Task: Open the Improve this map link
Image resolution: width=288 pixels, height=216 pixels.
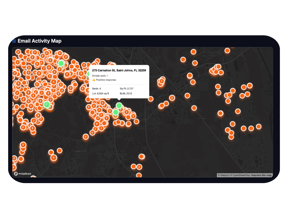Action: click(261, 175)
